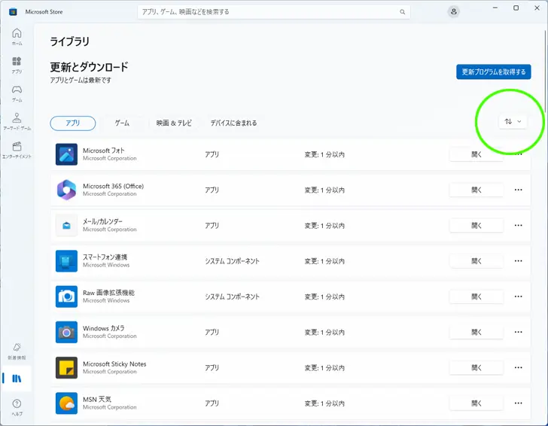Open the sort order dropdown
Image resolution: width=548 pixels, height=426 pixels.
[513, 121]
